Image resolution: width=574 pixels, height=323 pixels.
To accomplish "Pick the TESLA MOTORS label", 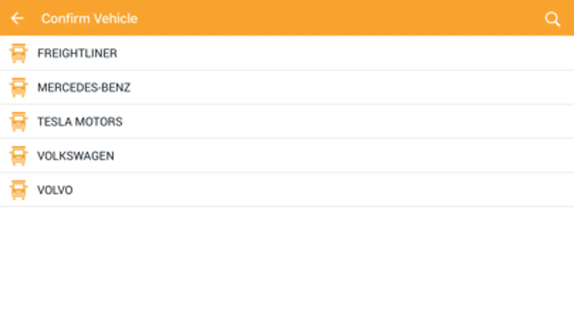I will click(80, 122).
